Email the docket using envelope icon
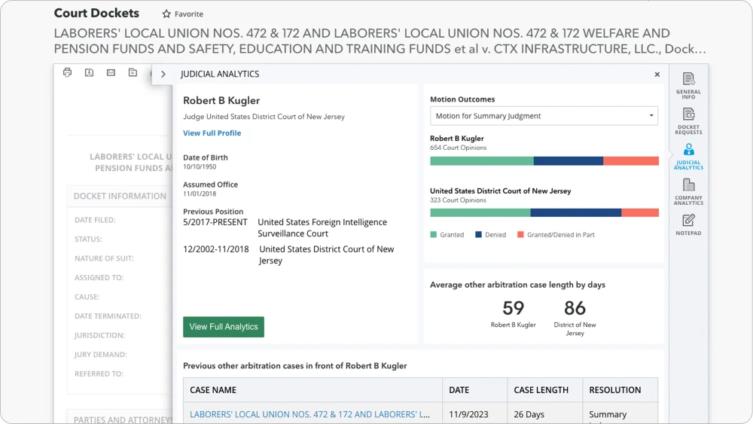This screenshot has height=424, width=753. coord(111,73)
